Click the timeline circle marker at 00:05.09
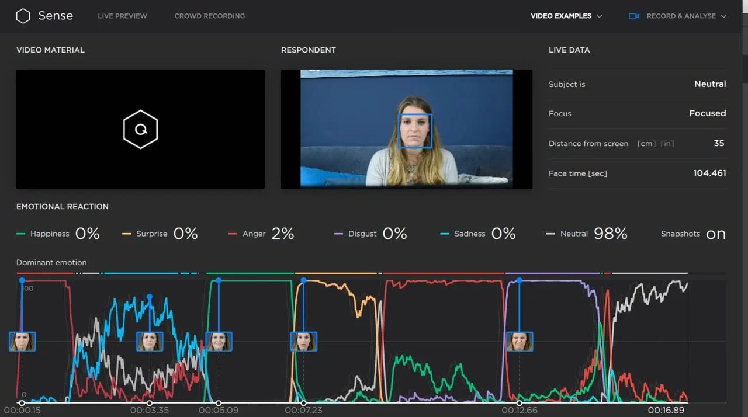 (219, 403)
